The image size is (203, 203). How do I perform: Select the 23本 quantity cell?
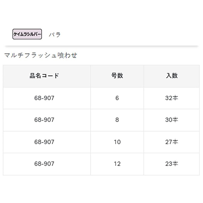coord(172,164)
